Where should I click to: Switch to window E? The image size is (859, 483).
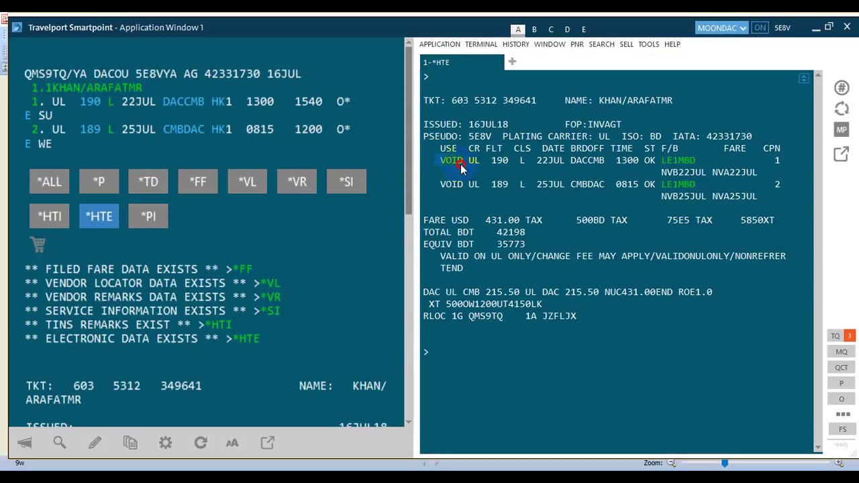pos(584,30)
